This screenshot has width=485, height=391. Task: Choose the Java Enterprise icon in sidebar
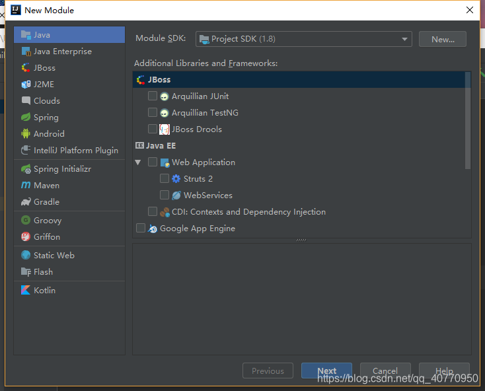(x=26, y=52)
